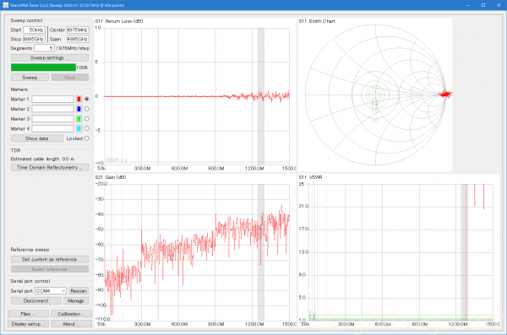507x335 pixels.
Task: Click Marker 3 green color swatch
Action: pyautogui.click(x=79, y=119)
